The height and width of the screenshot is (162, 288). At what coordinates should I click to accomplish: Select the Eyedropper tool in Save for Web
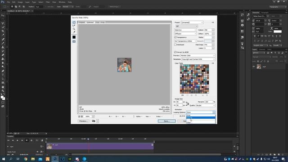click(74, 32)
